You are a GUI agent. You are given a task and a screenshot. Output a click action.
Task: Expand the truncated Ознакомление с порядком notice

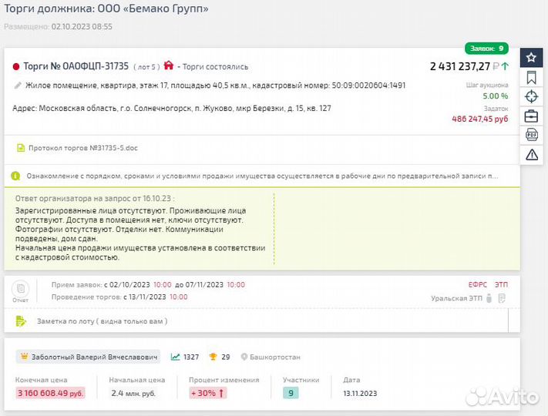[262, 176]
